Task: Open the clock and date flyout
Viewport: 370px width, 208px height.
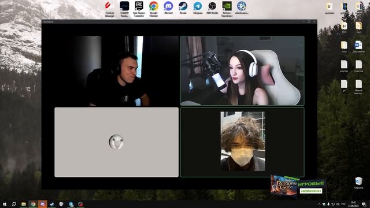Action: click(x=353, y=204)
